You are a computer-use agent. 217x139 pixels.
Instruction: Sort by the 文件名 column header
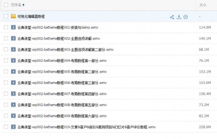(x=16, y=5)
